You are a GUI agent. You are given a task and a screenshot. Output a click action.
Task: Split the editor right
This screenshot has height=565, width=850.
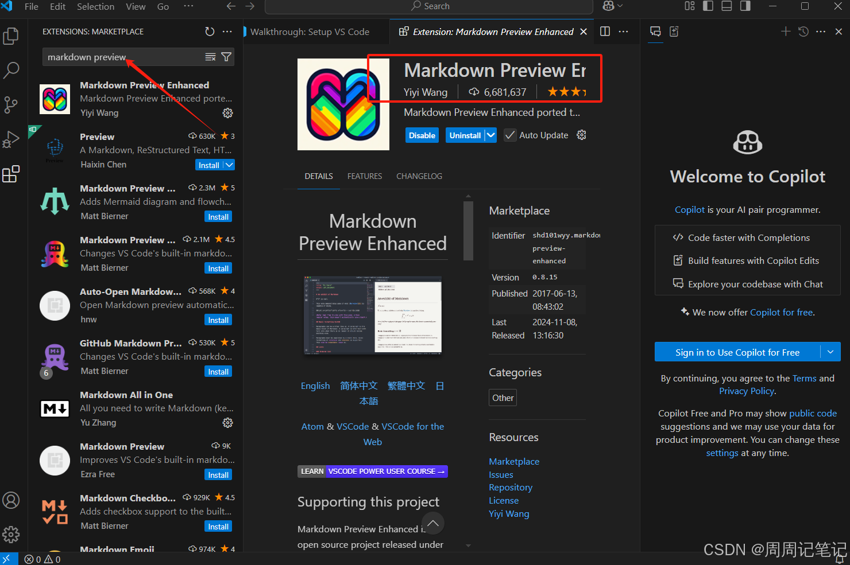[x=605, y=32]
